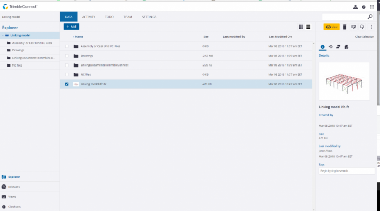
Task: Check the LinkingDocumentsToTrimbleConnect row checkbox
Action: (x=67, y=65)
